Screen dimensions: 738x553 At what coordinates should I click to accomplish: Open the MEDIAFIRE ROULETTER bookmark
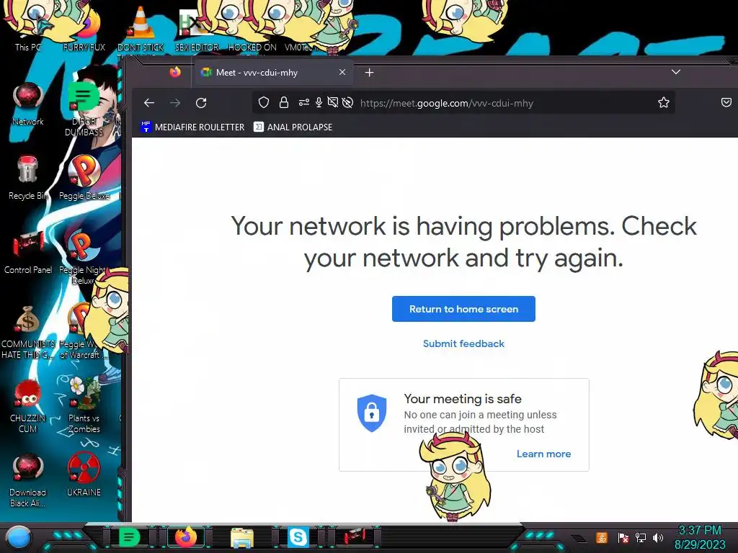tap(192, 127)
